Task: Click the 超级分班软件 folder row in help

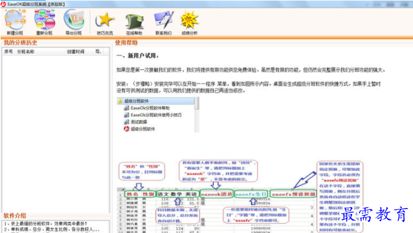Action: 156,101
